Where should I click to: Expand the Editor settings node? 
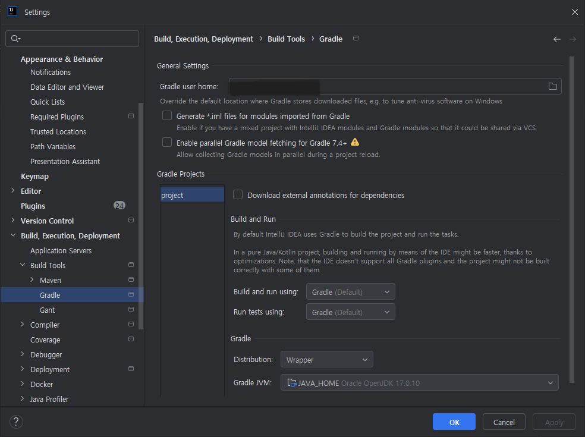[13, 191]
